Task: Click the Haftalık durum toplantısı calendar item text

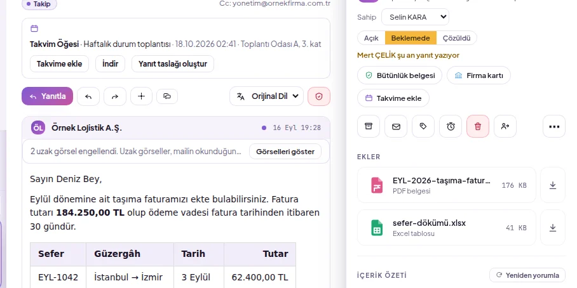Action: (127, 44)
